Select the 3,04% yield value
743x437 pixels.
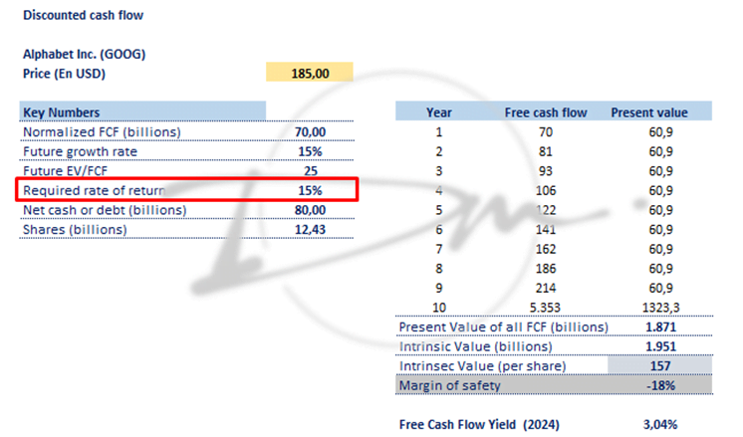pos(660,425)
